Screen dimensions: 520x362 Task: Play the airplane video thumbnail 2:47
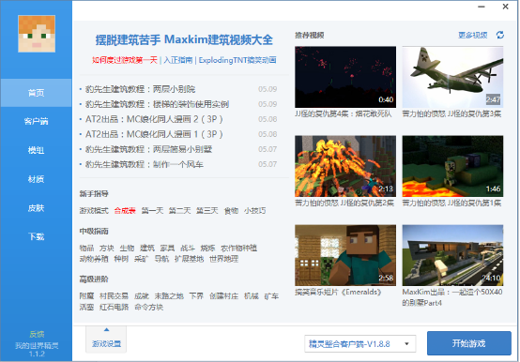452,77
